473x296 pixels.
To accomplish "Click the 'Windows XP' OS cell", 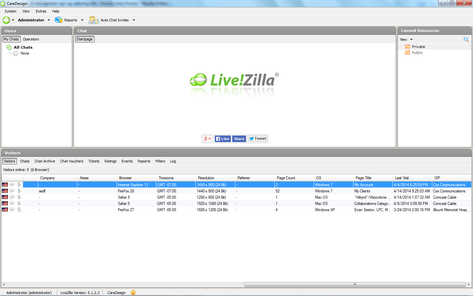I will click(x=334, y=210).
